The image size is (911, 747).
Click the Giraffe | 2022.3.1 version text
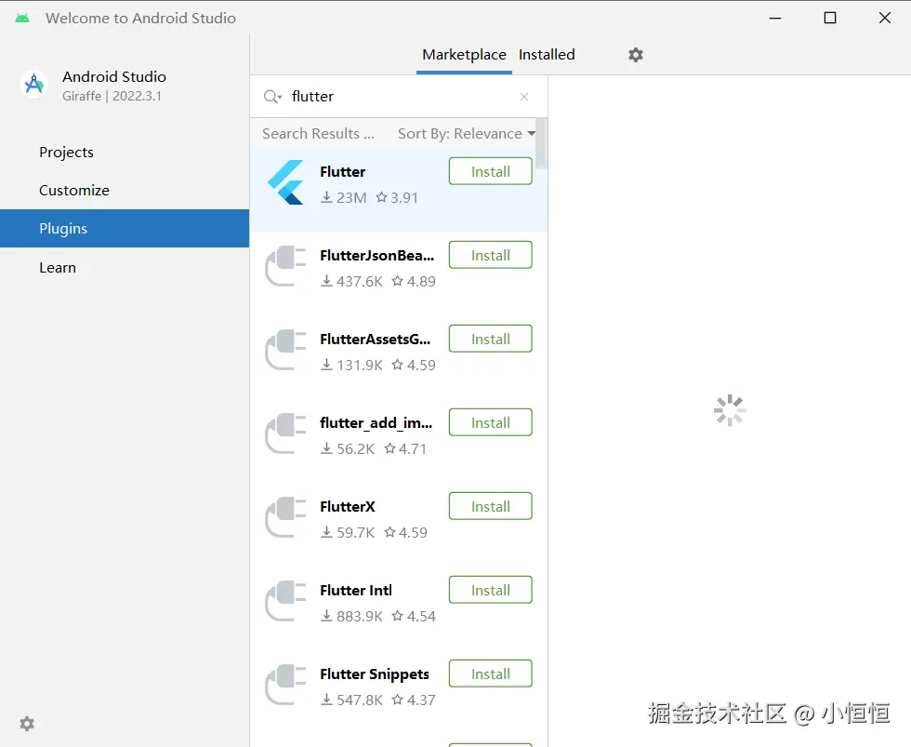tap(112, 96)
